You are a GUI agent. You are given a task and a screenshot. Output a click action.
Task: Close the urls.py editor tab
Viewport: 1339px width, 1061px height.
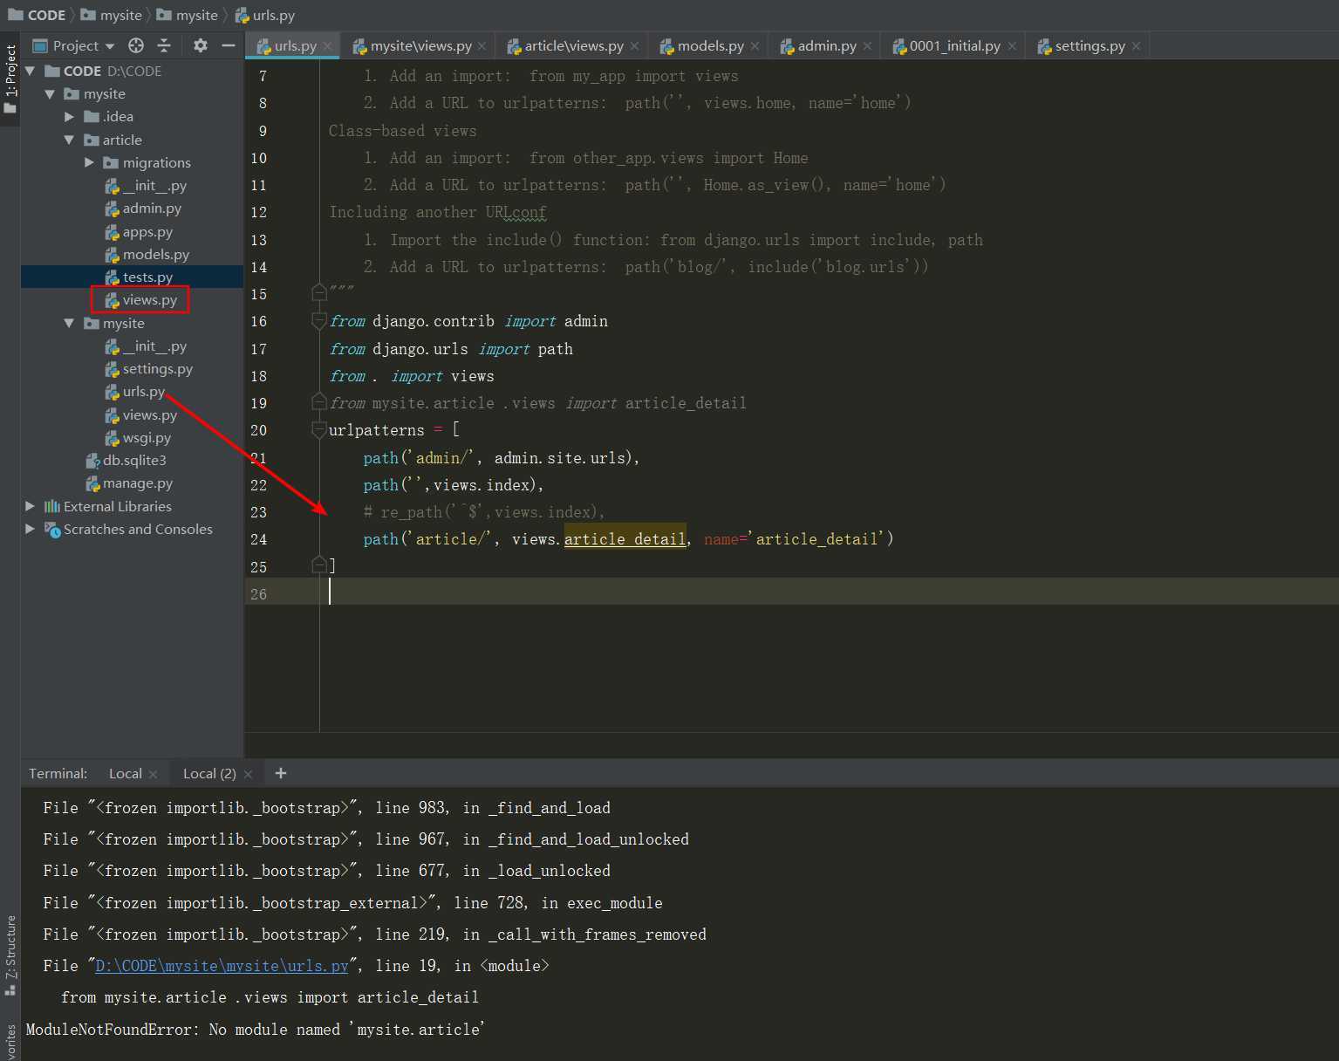pos(328,46)
